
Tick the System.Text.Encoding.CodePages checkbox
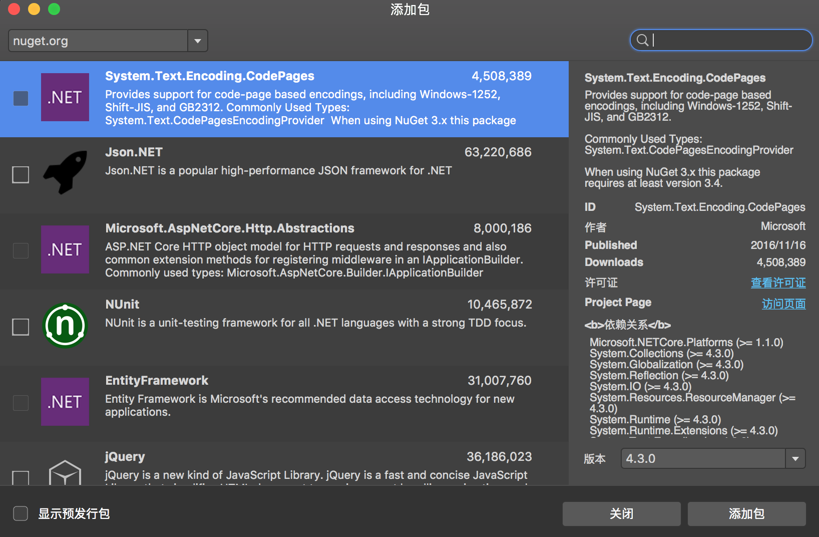(21, 98)
